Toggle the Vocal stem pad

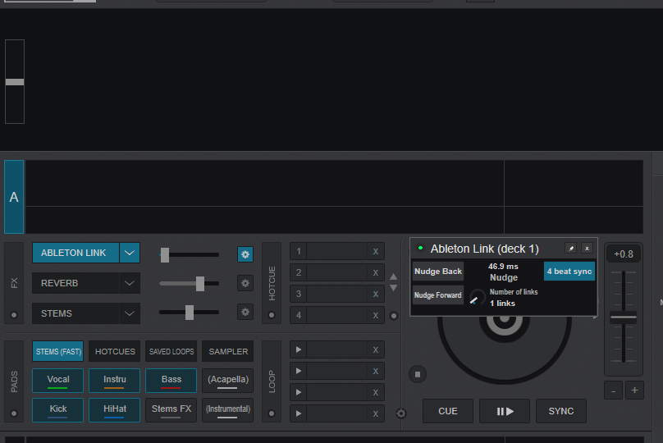57,380
